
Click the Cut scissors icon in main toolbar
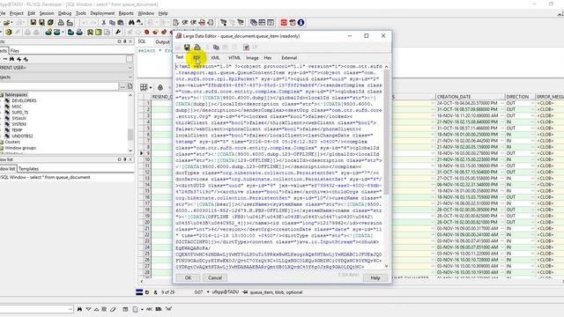tap(104, 23)
